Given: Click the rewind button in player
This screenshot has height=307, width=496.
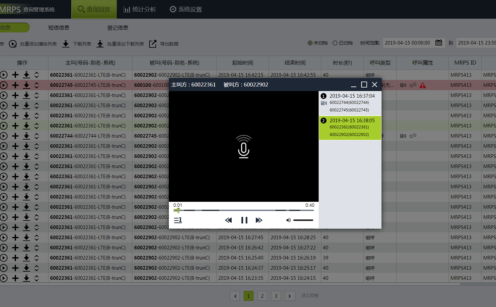Looking at the screenshot, I should click(x=228, y=220).
